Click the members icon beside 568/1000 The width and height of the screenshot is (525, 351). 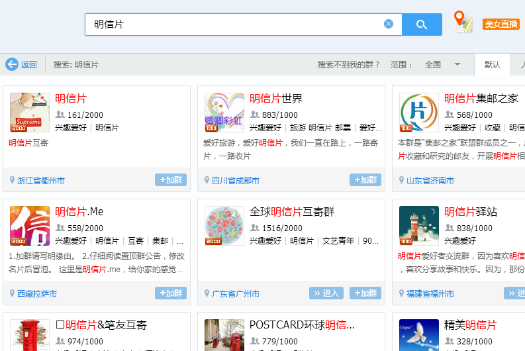click(449, 115)
